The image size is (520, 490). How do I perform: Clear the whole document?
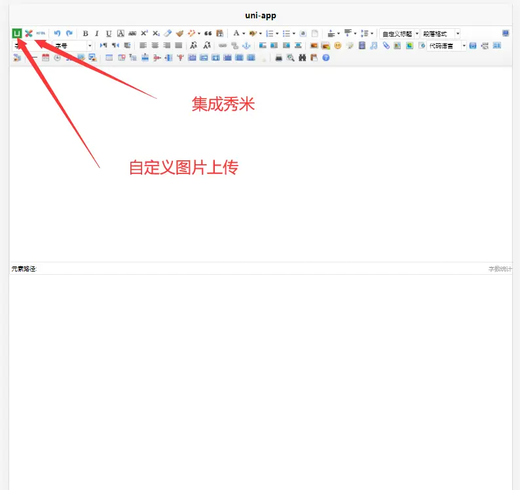(315, 33)
